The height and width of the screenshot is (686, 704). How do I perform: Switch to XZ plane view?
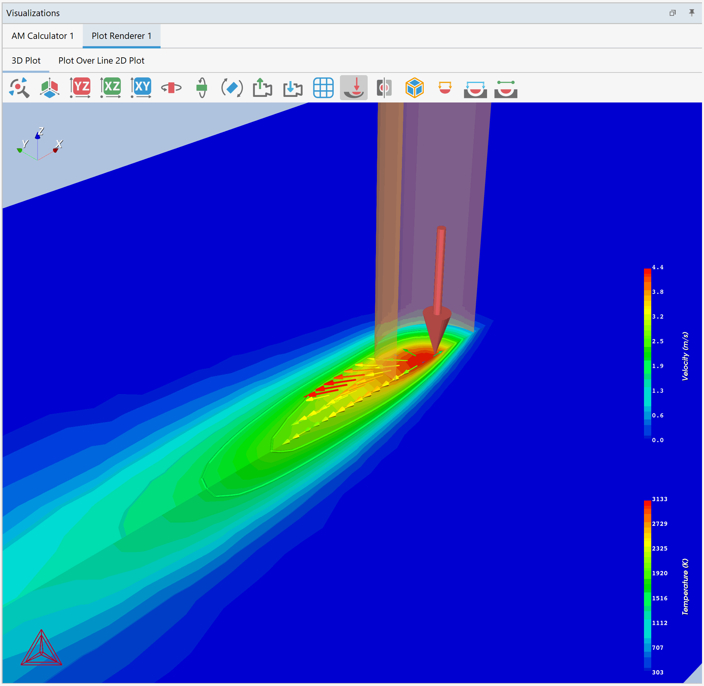[110, 88]
